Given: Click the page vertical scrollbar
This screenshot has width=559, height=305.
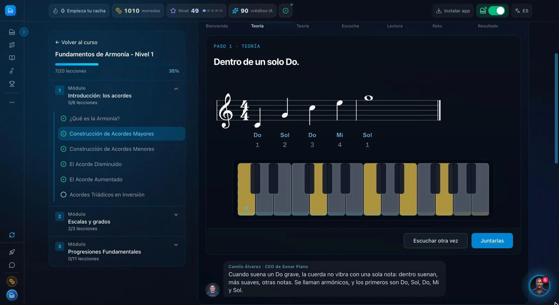Looking at the screenshot, I should click(556, 109).
